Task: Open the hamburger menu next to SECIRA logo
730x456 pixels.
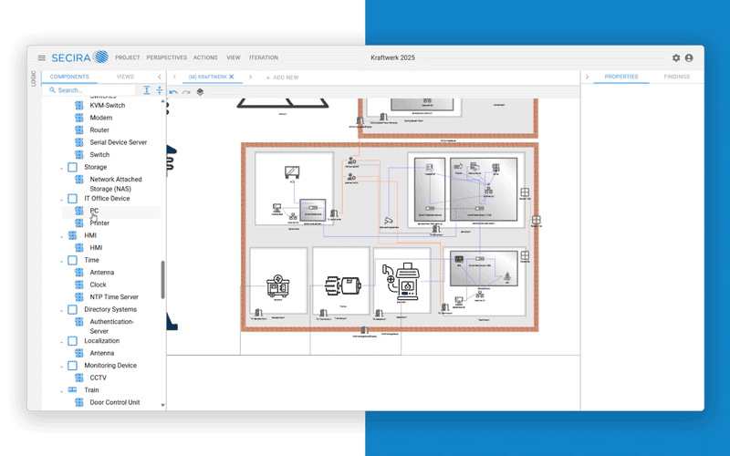Action: 41,57
